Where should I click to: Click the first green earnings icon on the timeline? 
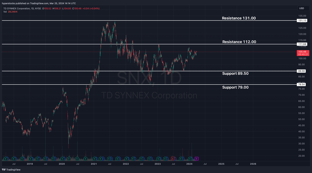(x=5, y=158)
